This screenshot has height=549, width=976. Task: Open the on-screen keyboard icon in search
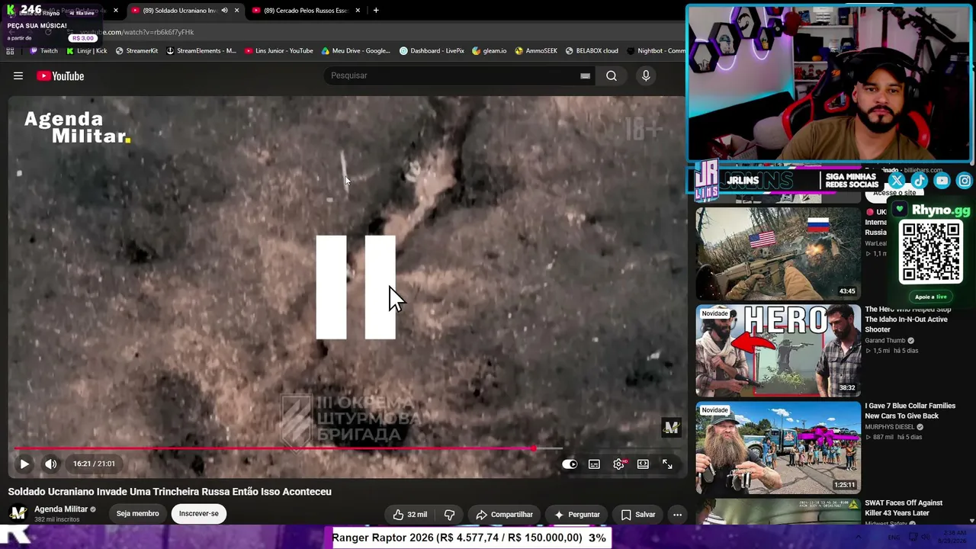[585, 75]
